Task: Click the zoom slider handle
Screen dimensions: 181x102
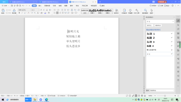Action: point(165,96)
